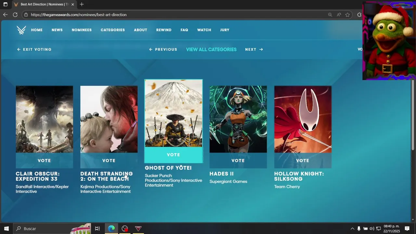Go to NEXT category
416x234 pixels.
point(254,49)
